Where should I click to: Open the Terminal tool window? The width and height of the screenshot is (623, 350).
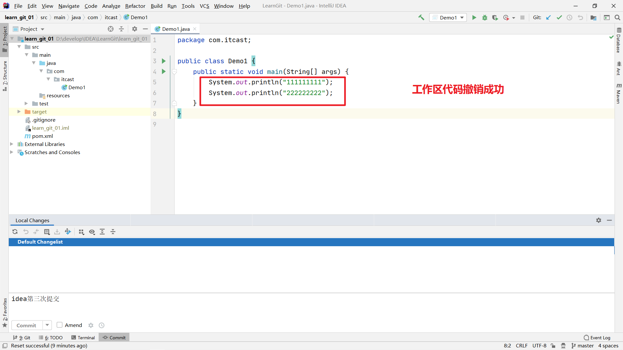click(x=83, y=338)
